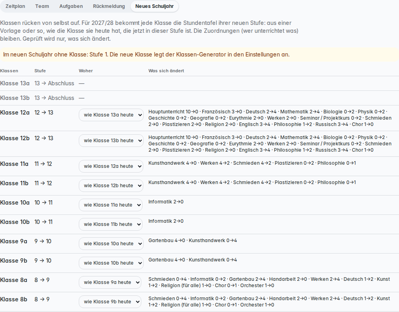The height and width of the screenshot is (312, 399).
Task: Select the 'Klasse 10b' class name
Action: (x=15, y=222)
